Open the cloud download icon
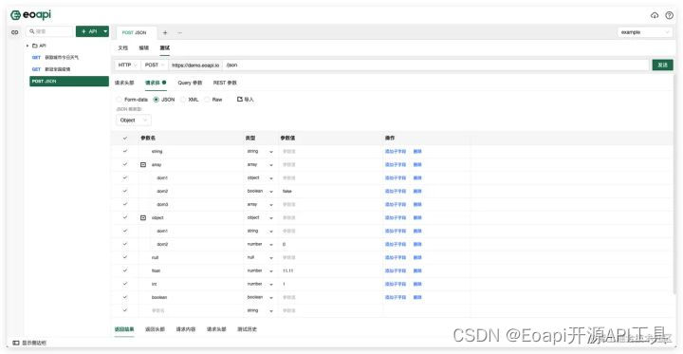Image resolution: width=683 pixels, height=354 pixels. click(655, 15)
